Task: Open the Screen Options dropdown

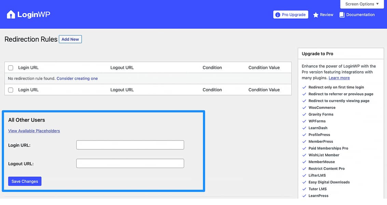Action: tap(362, 4)
